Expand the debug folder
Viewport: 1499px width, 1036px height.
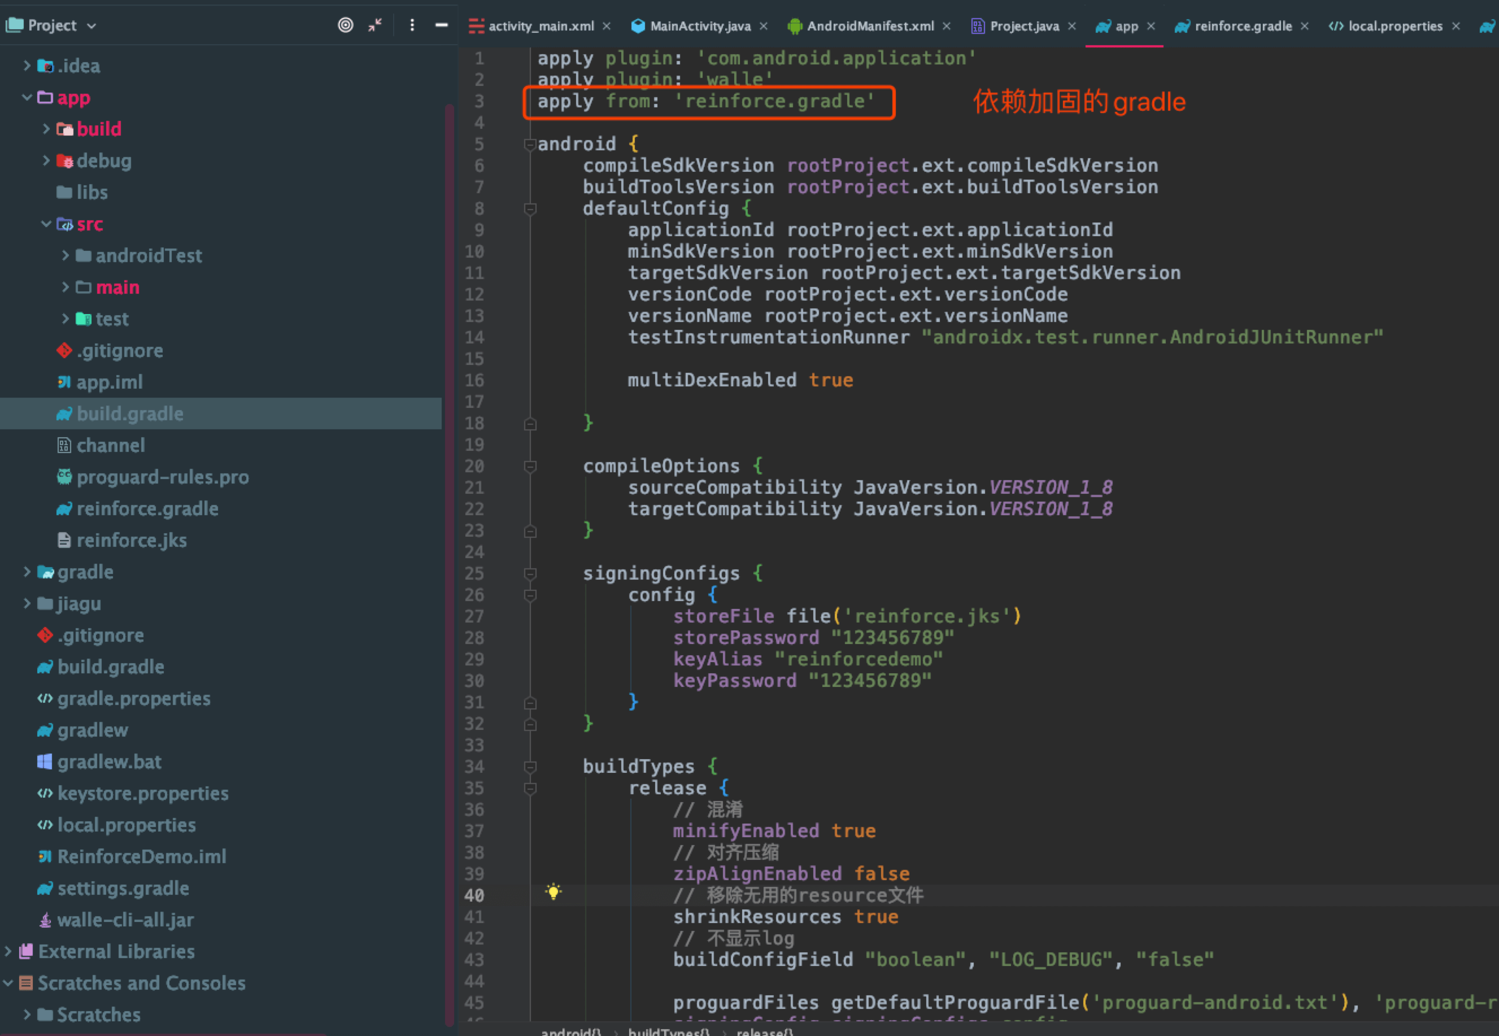click(x=46, y=160)
